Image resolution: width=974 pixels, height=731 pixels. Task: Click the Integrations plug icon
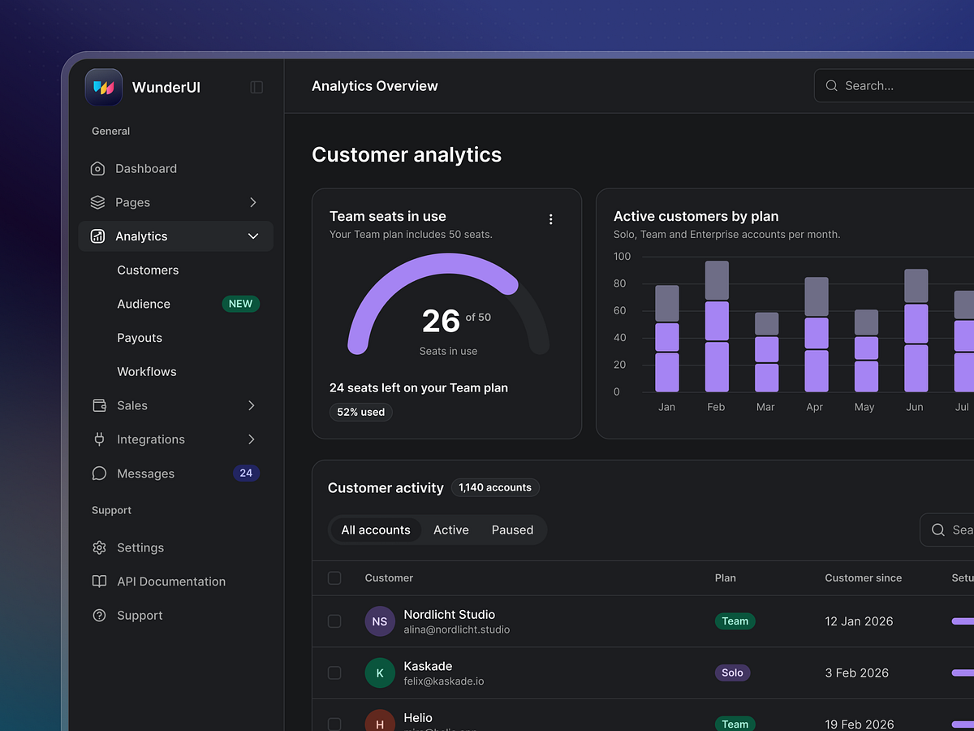(99, 439)
